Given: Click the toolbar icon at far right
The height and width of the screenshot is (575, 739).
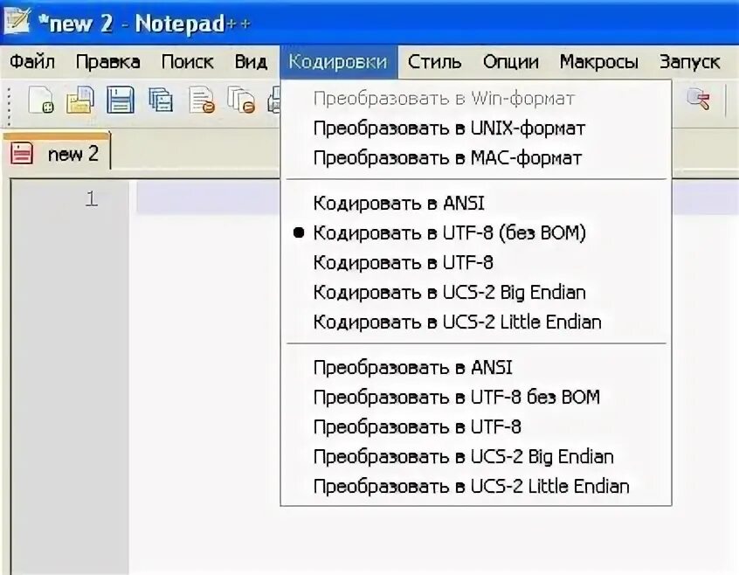Looking at the screenshot, I should click(699, 100).
